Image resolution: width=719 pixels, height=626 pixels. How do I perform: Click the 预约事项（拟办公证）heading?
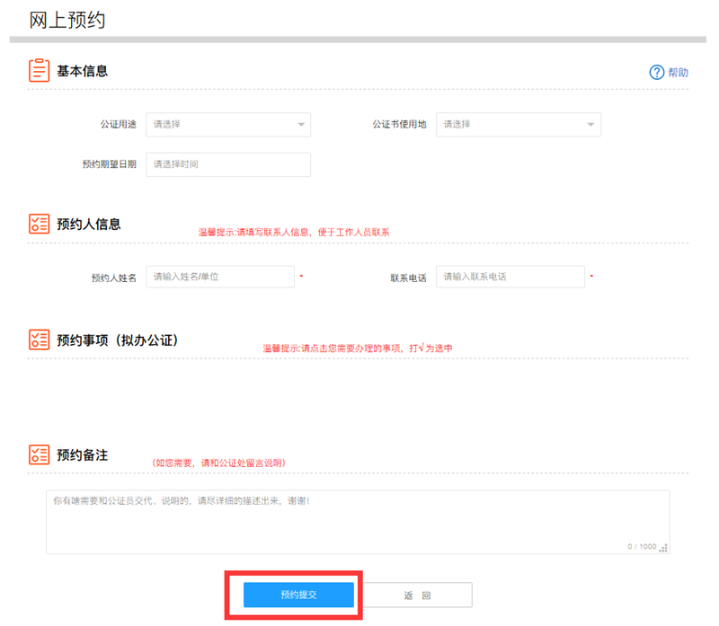click(118, 340)
